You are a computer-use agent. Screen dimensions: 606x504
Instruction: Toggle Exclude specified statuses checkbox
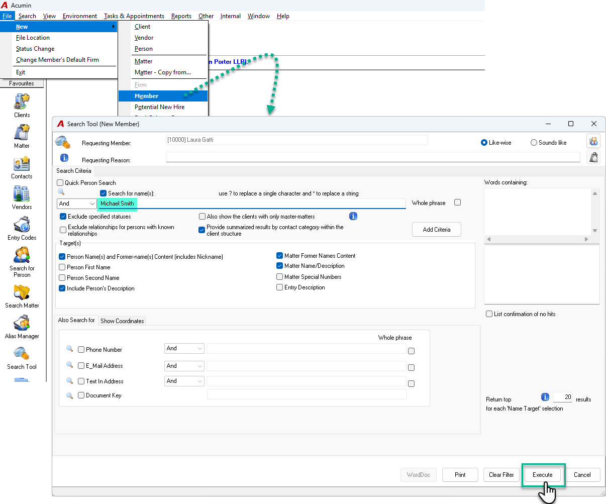63,217
